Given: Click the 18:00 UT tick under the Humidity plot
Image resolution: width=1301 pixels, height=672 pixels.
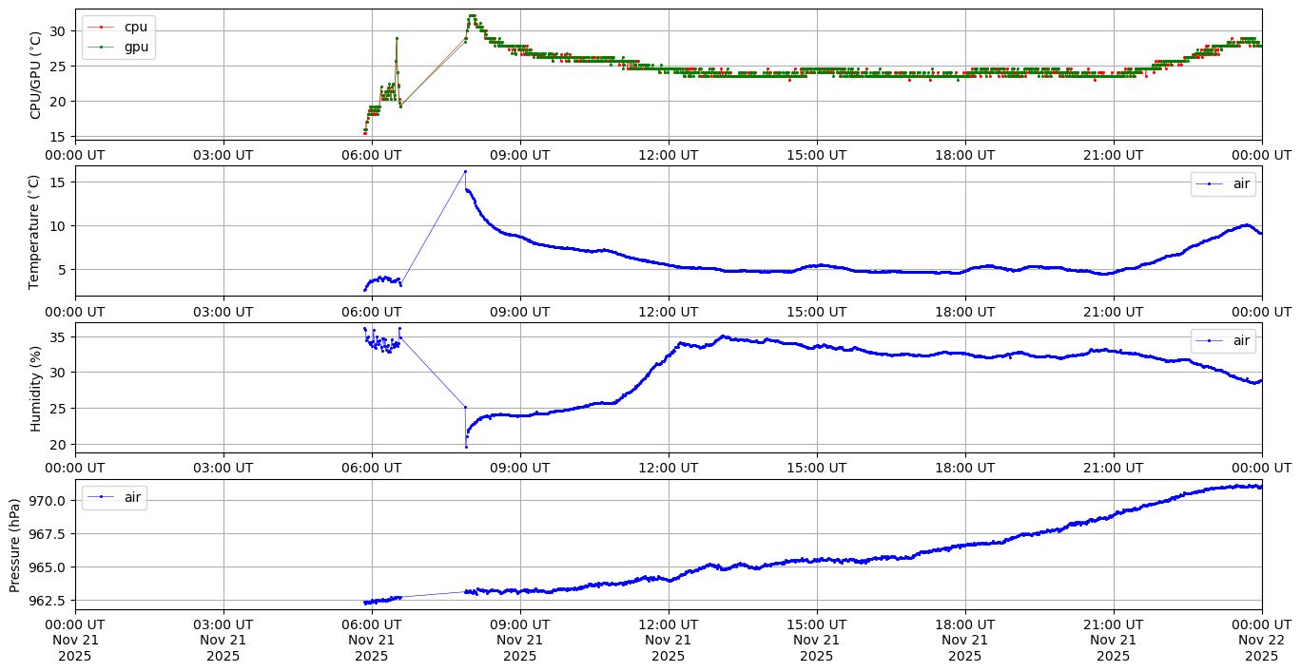Looking at the screenshot, I should [x=964, y=468].
